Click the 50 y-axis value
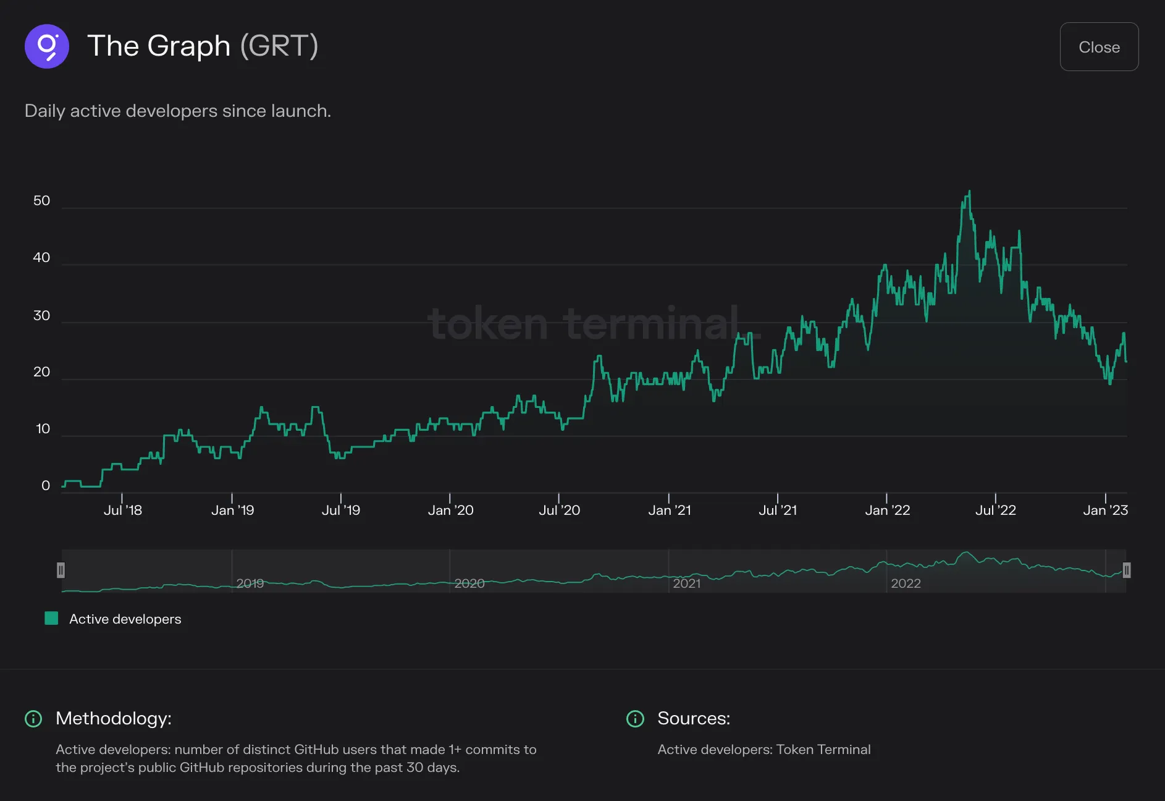 [41, 201]
